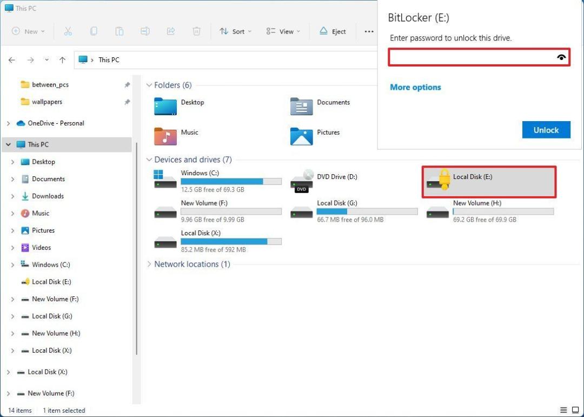Click '12.5 GB free of 69.3 GB' text
Viewport: 584px width, 417px height.
point(213,190)
